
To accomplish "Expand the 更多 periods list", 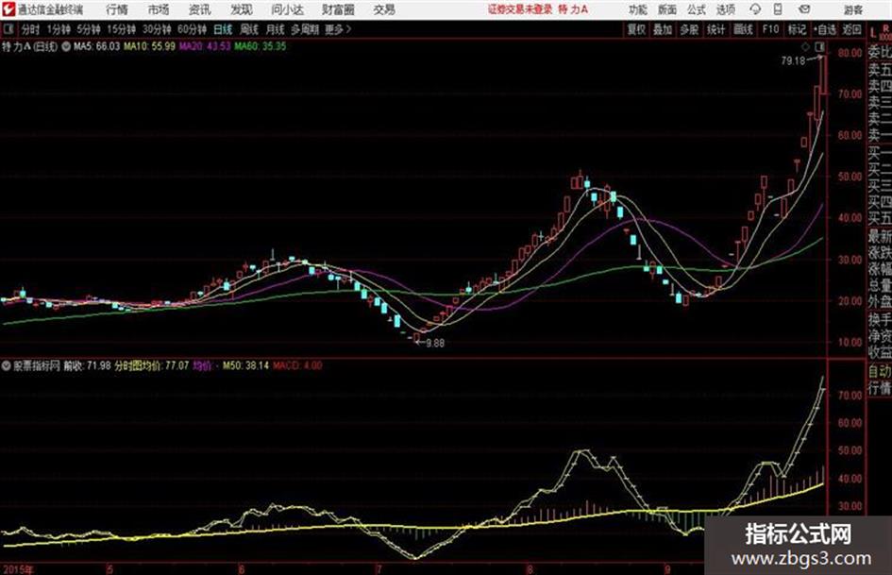I will click(338, 29).
